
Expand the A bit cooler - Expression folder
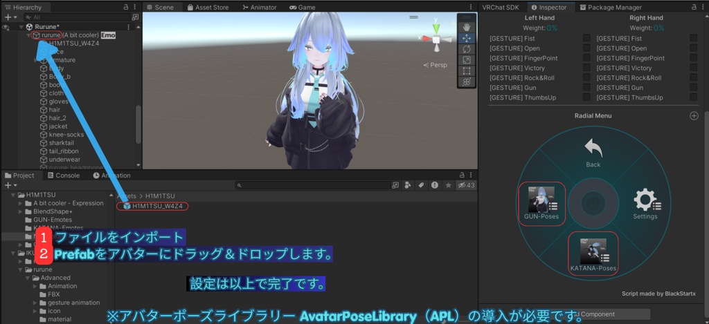pos(20,203)
